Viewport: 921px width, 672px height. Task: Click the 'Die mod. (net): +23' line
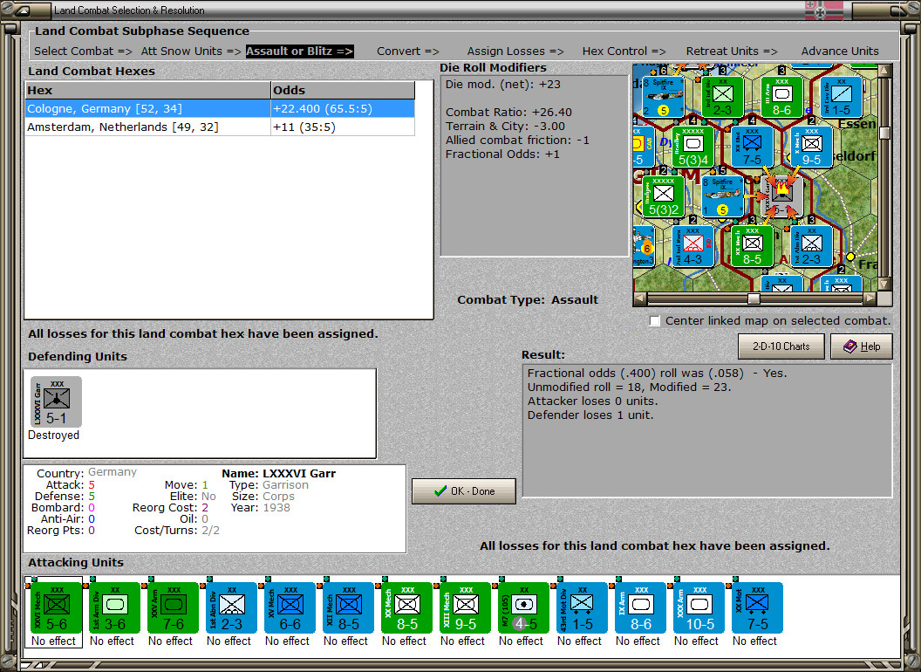click(502, 84)
